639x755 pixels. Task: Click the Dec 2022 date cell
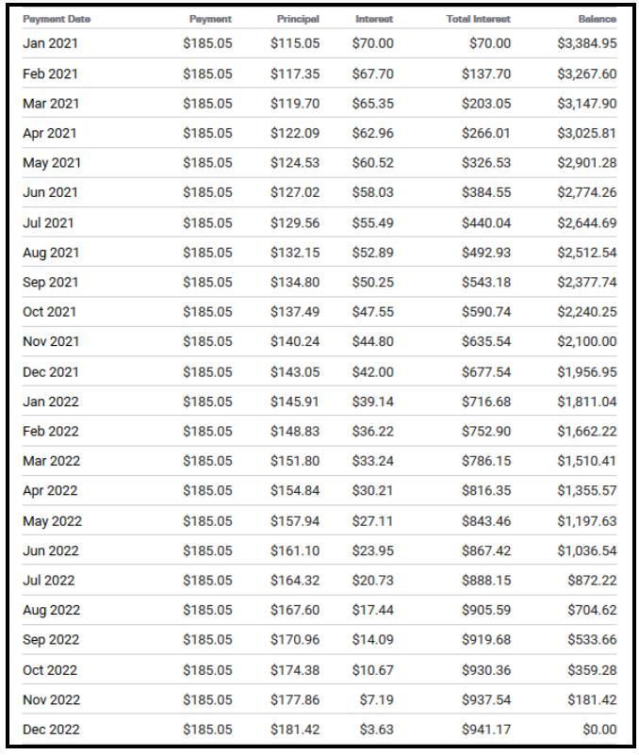(x=51, y=730)
